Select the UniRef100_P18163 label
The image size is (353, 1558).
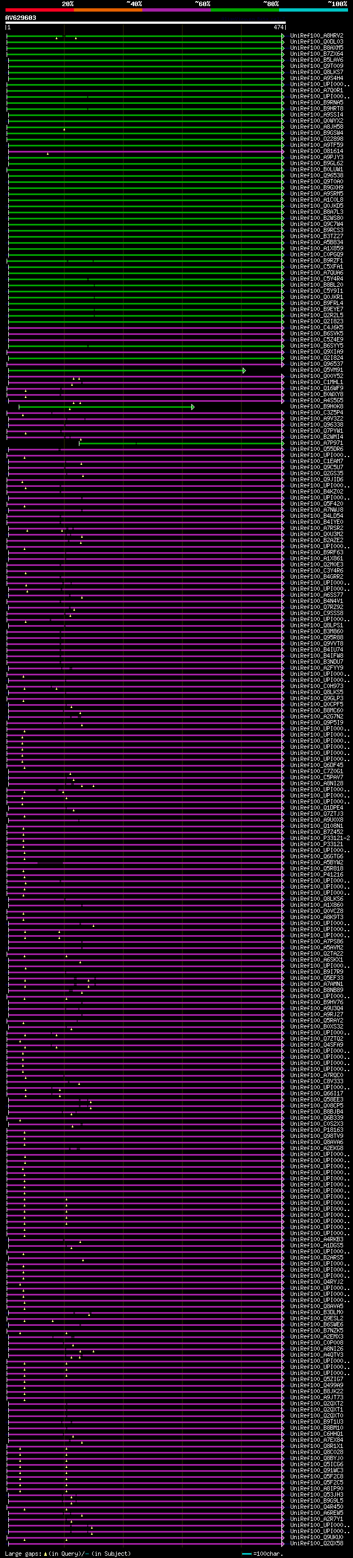click(x=317, y=1130)
